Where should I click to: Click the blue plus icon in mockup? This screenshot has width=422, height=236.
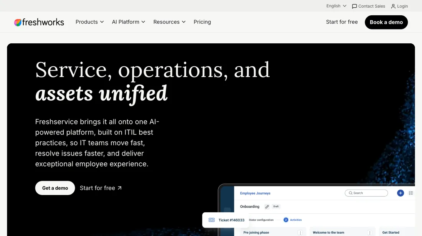coord(401,193)
